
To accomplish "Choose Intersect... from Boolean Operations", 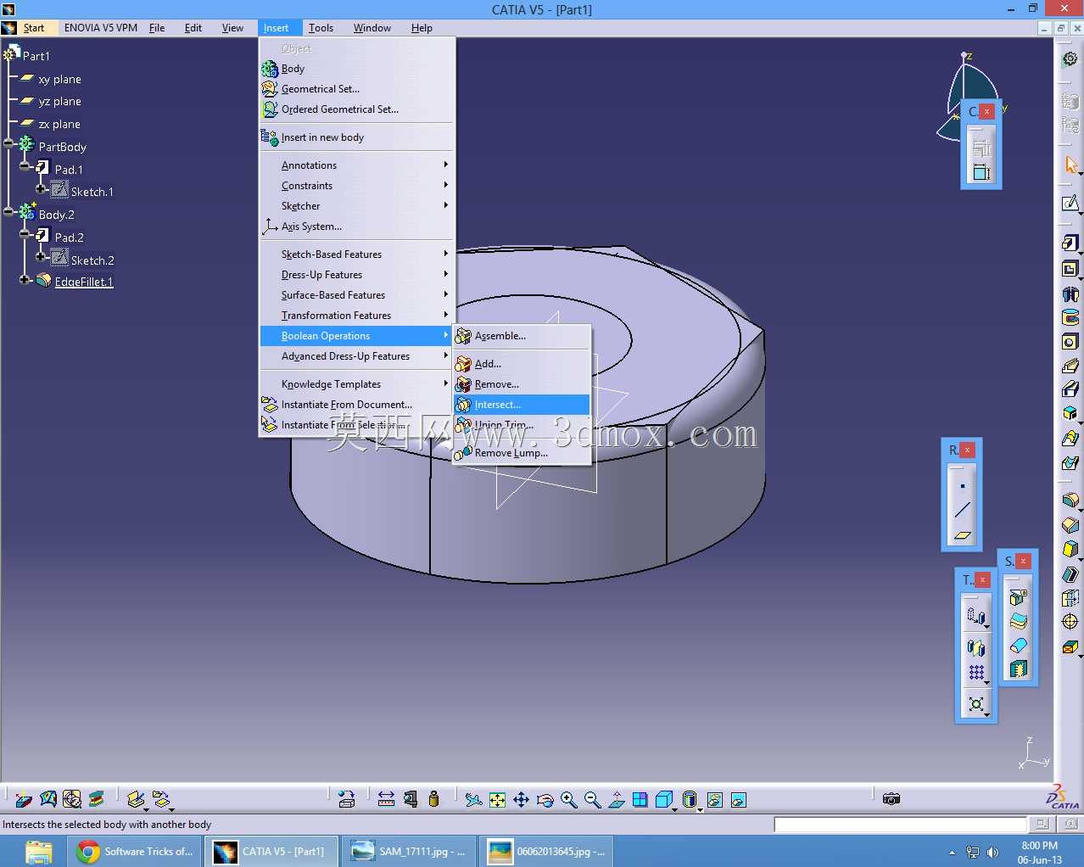I will pos(522,405).
